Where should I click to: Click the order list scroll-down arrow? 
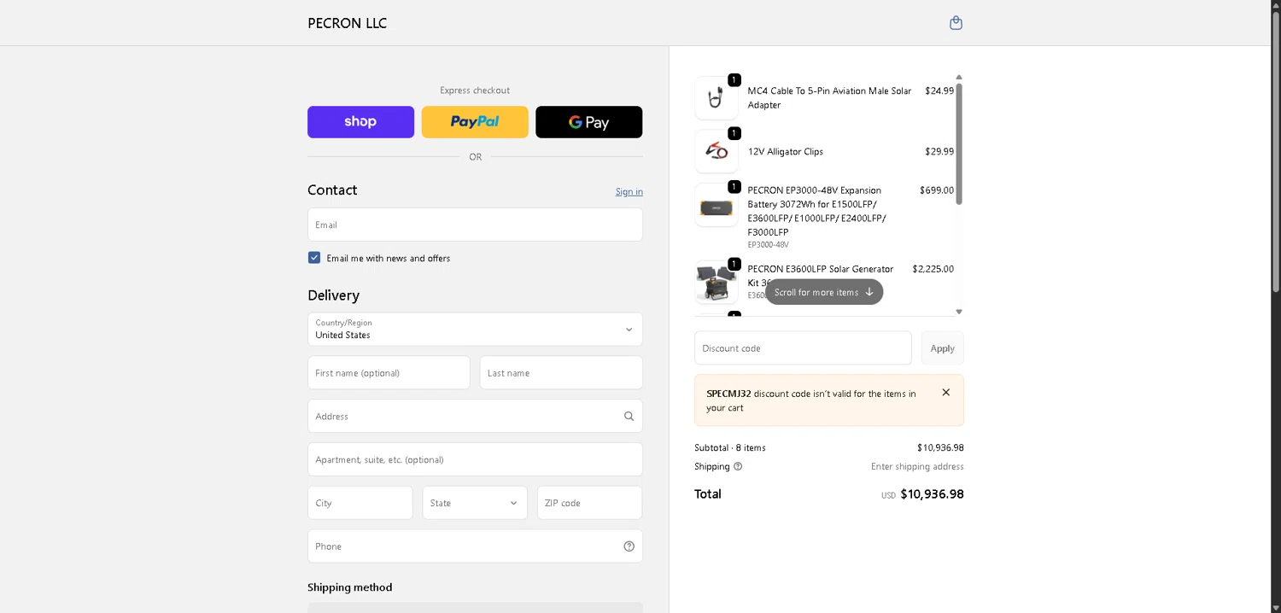959,312
